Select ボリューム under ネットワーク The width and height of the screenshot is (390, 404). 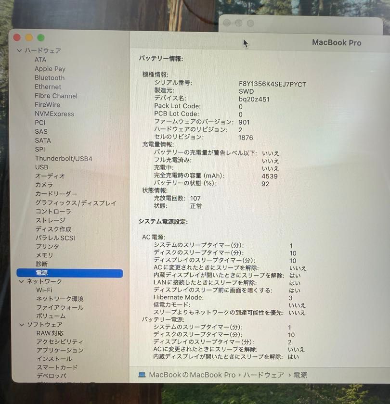(x=51, y=316)
